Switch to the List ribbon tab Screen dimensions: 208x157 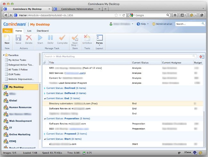29,31
